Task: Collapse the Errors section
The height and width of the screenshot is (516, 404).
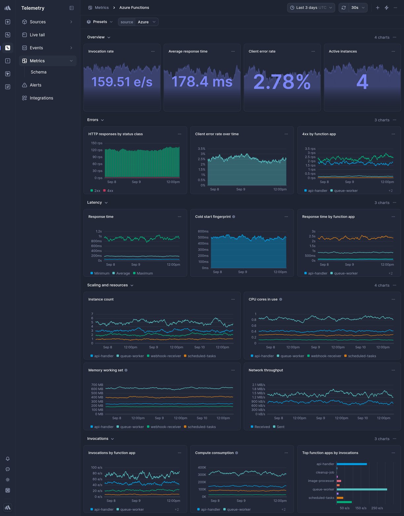Action: [x=95, y=120]
